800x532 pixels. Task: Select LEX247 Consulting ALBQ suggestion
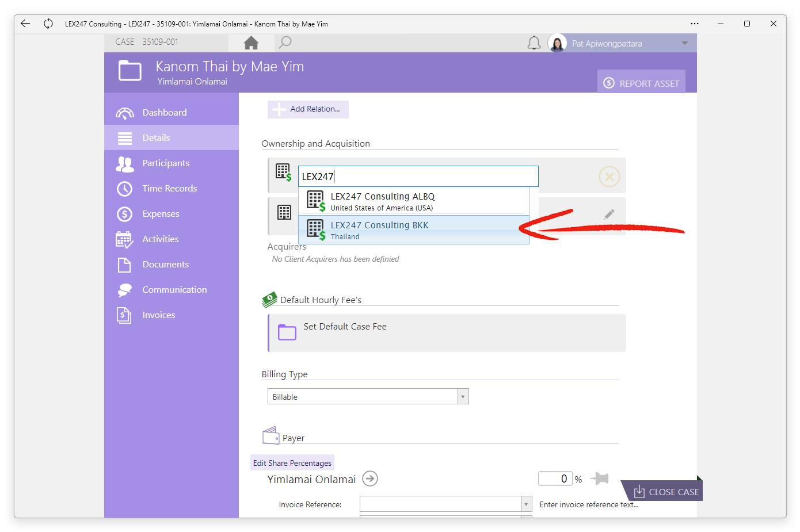click(414, 201)
